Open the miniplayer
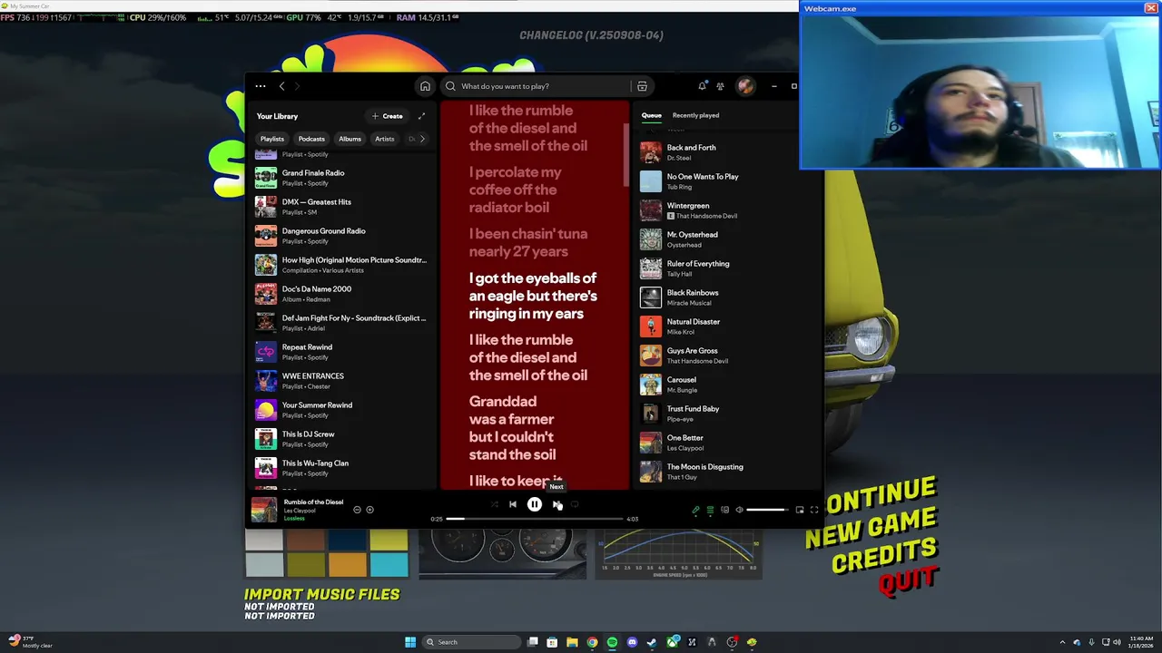This screenshot has width=1162, height=653. point(800,510)
